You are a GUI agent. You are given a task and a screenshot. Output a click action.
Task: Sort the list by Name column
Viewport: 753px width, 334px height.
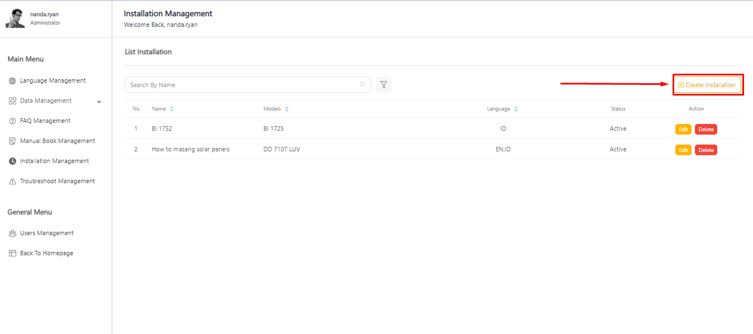(x=171, y=109)
